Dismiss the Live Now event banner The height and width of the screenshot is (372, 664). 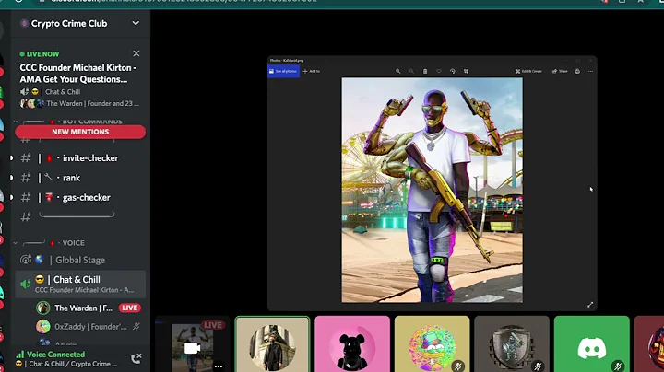(x=136, y=53)
